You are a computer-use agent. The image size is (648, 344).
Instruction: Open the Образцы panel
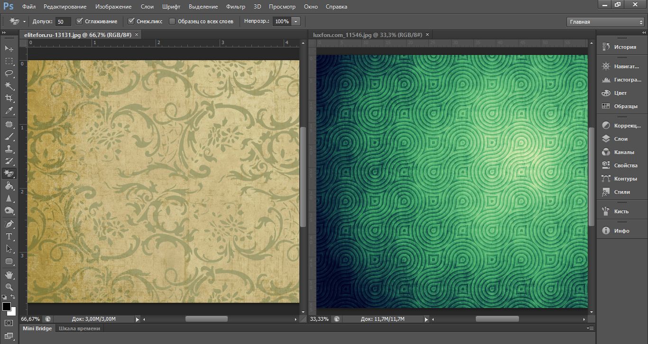(620, 106)
